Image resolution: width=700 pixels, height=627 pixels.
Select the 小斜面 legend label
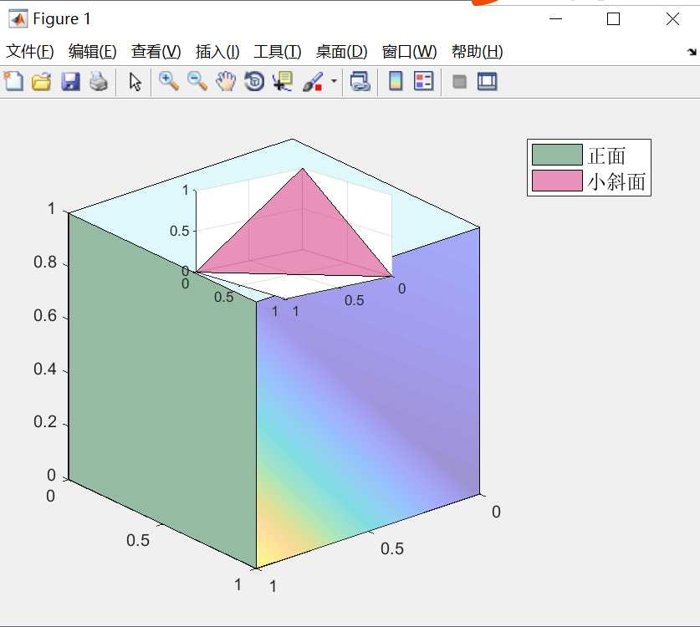(x=616, y=181)
